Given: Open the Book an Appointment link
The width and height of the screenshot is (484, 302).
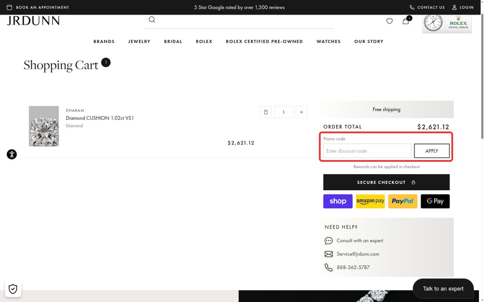Looking at the screenshot, I should [x=42, y=7].
